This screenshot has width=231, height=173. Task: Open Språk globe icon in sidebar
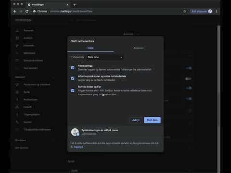tap(17, 92)
